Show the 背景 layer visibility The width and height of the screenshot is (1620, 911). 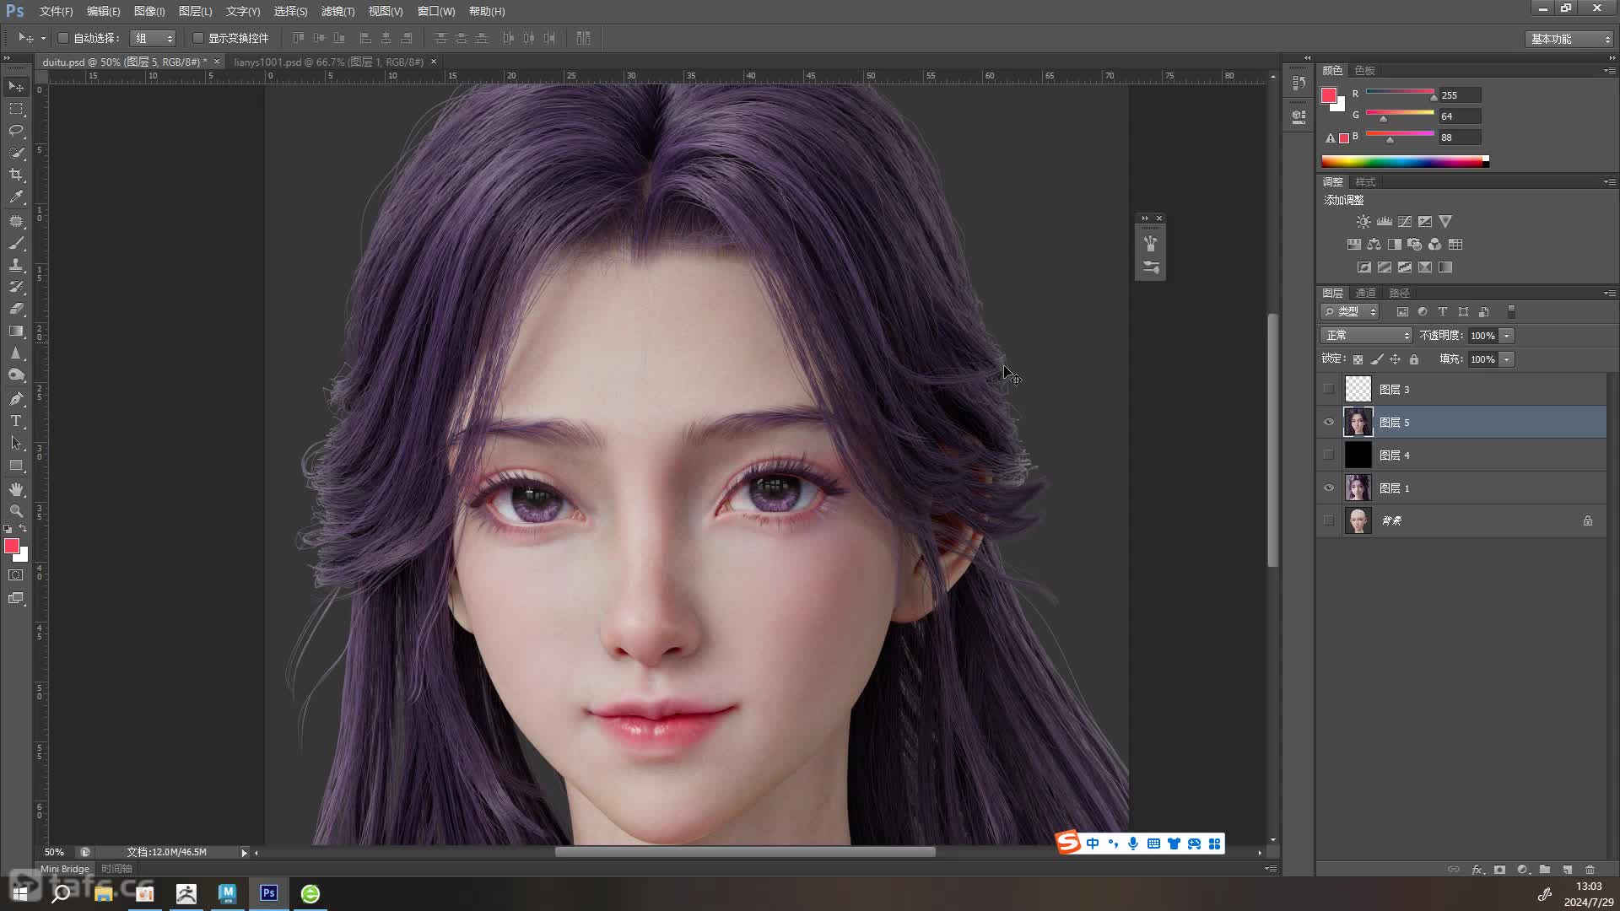coord(1329,520)
